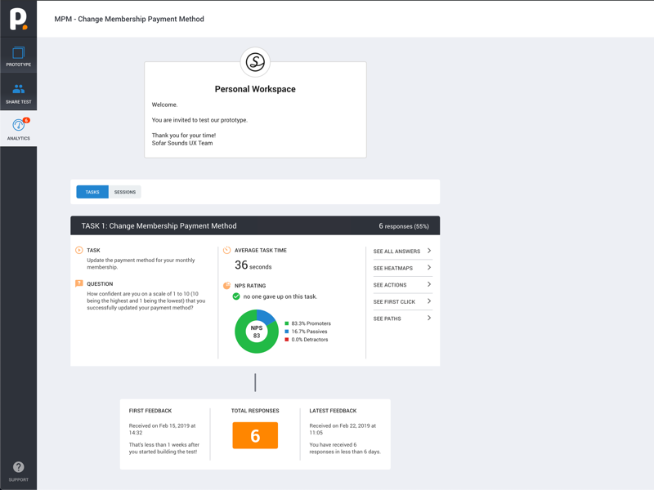
Task: Click the Sofar Sounds workspace logo
Action: (255, 62)
